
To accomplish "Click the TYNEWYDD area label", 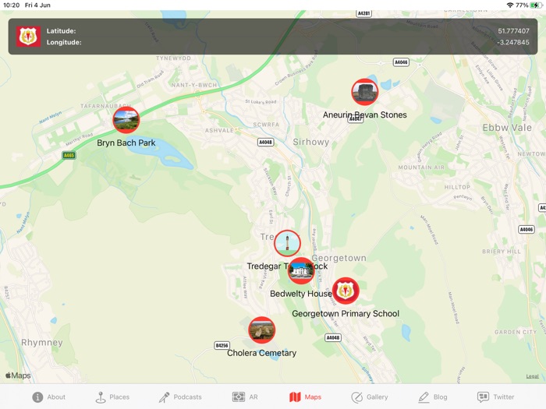I will coord(173,58).
